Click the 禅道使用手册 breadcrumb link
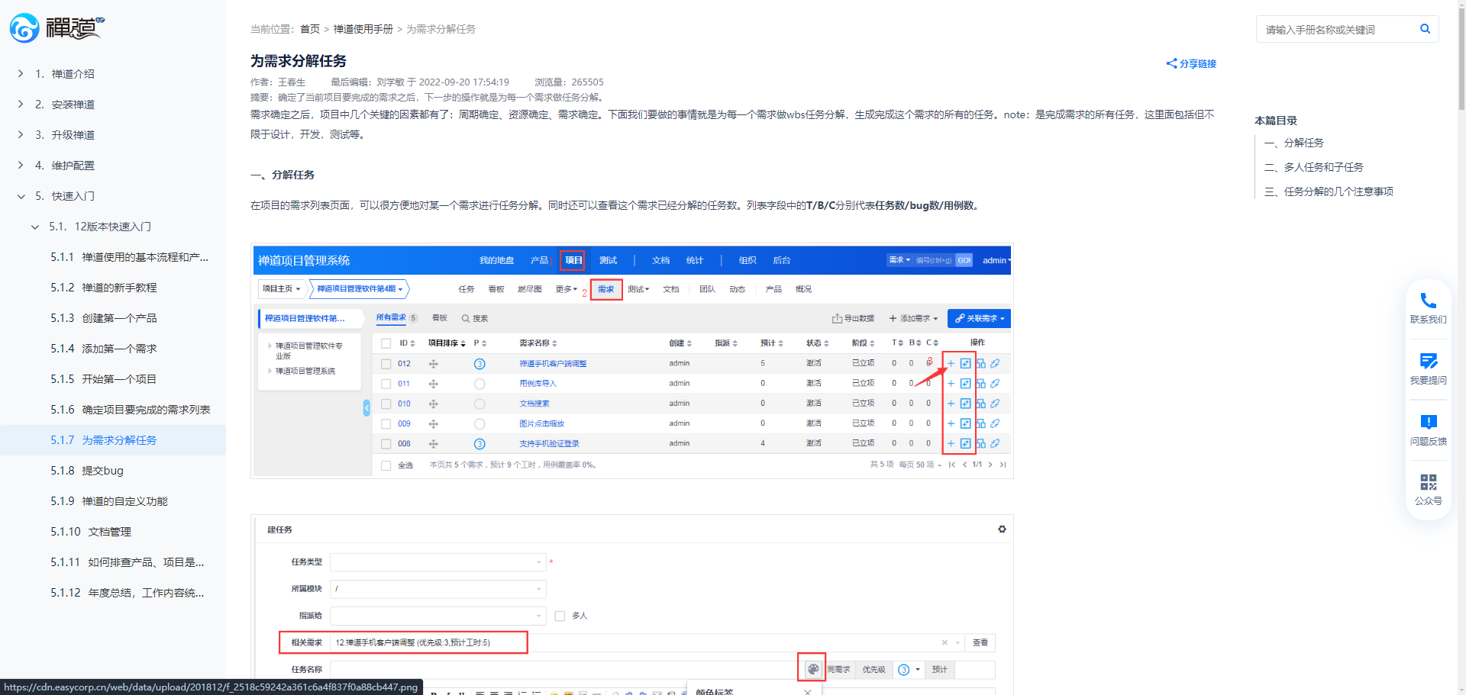The height and width of the screenshot is (695, 1466). point(363,29)
